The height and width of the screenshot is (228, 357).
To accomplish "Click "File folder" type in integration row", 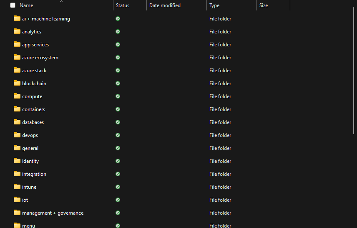I will pyautogui.click(x=220, y=174).
